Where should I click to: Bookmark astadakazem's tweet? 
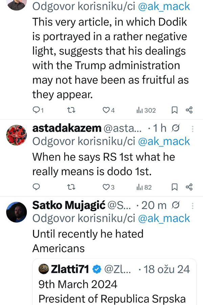pyautogui.click(x=175, y=187)
